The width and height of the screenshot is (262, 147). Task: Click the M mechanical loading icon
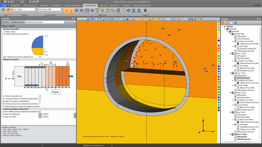coord(66,10)
